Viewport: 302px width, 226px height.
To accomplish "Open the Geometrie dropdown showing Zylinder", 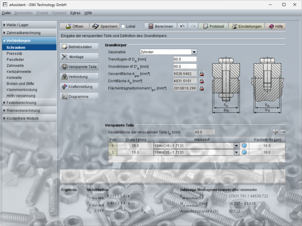I will coord(194,52).
